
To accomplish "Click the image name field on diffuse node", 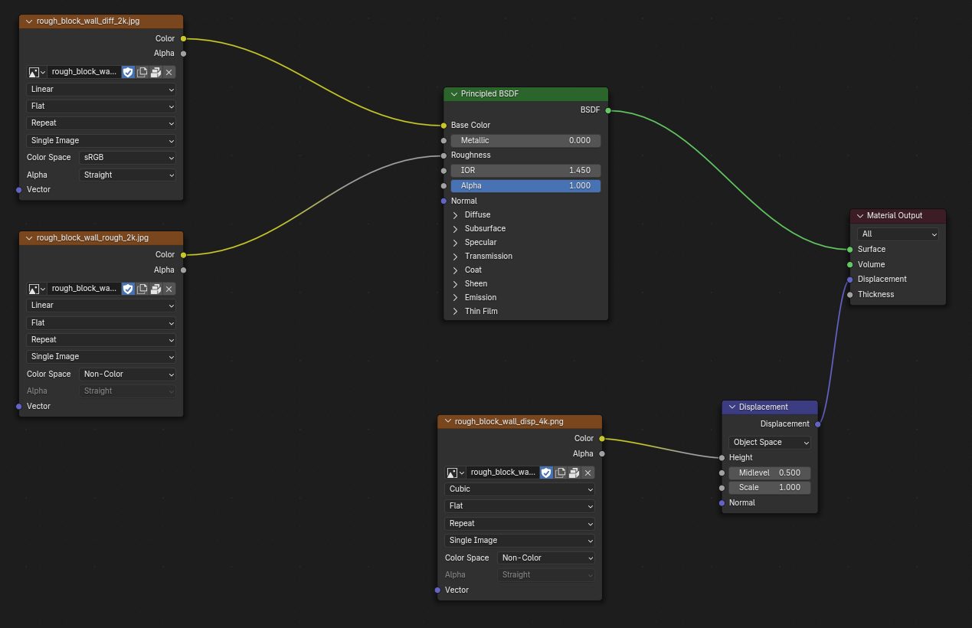I will 83,72.
